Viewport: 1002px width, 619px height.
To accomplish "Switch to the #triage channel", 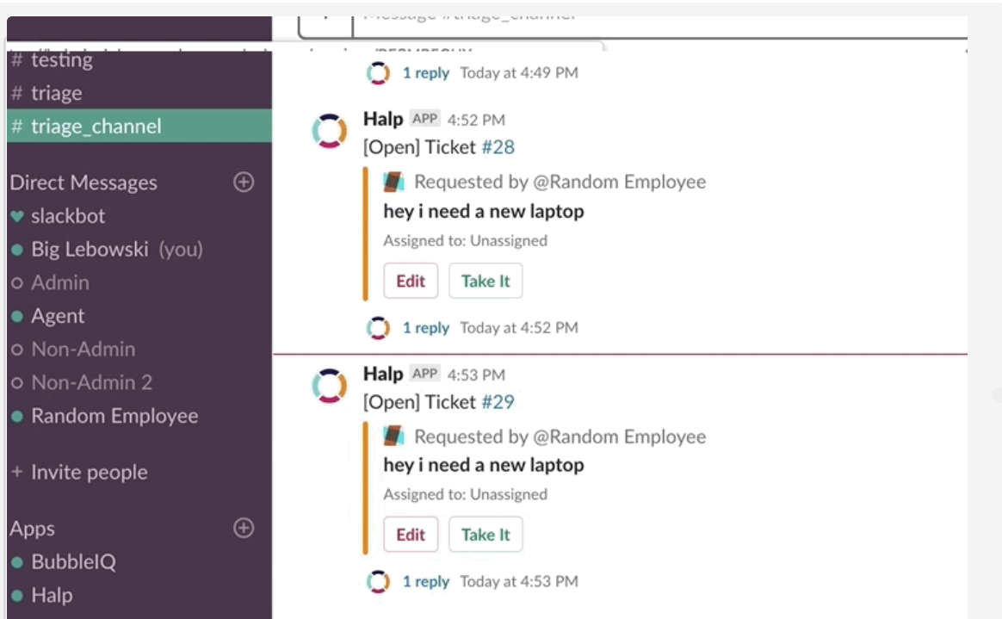I will point(56,93).
